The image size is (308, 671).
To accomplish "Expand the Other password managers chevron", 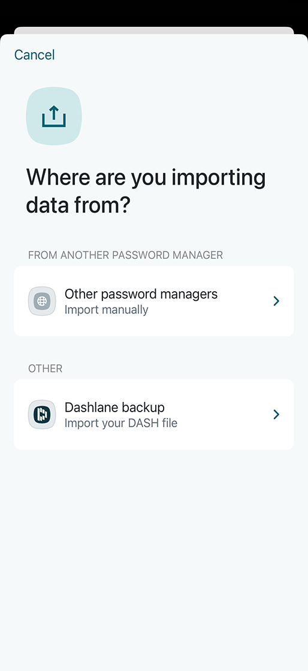I will (276, 301).
